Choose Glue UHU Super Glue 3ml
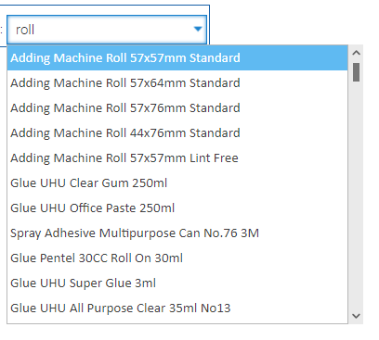Image resolution: width=379 pixels, height=340 pixels. point(177,283)
